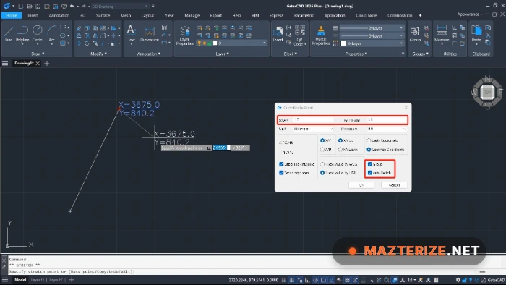The image size is (506, 285).
Task: Click the command line close X icon
Action: [x=4, y=260]
